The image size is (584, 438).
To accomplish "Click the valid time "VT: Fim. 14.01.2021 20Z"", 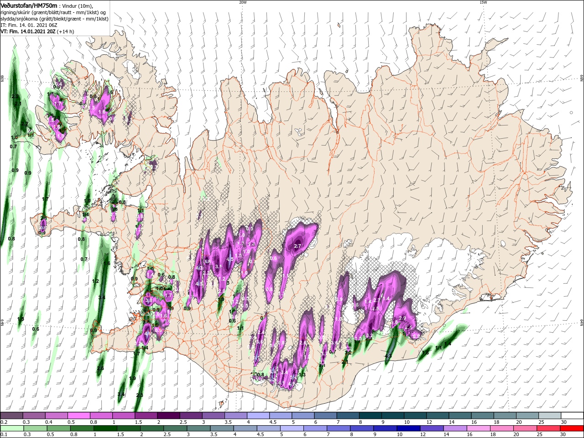I will (x=28, y=32).
